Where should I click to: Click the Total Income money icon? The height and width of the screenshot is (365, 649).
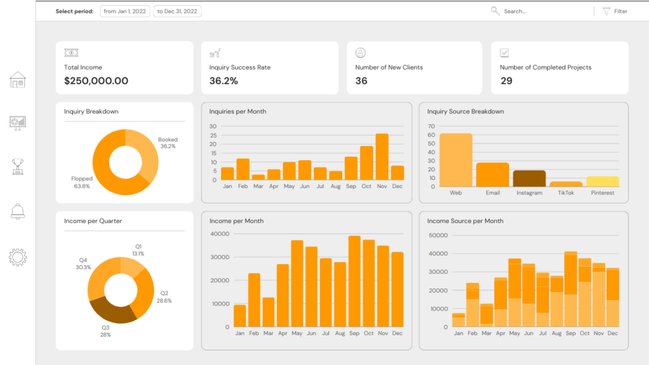point(71,53)
